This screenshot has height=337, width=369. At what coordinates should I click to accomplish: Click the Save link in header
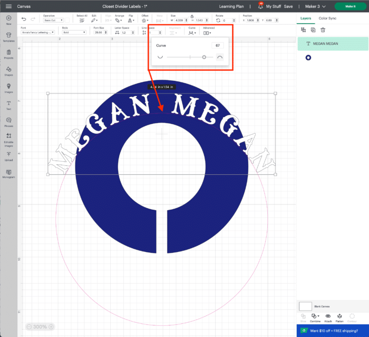(x=288, y=6)
